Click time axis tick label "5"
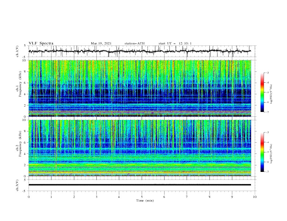Screen dimensions: 287x221 [142, 197]
